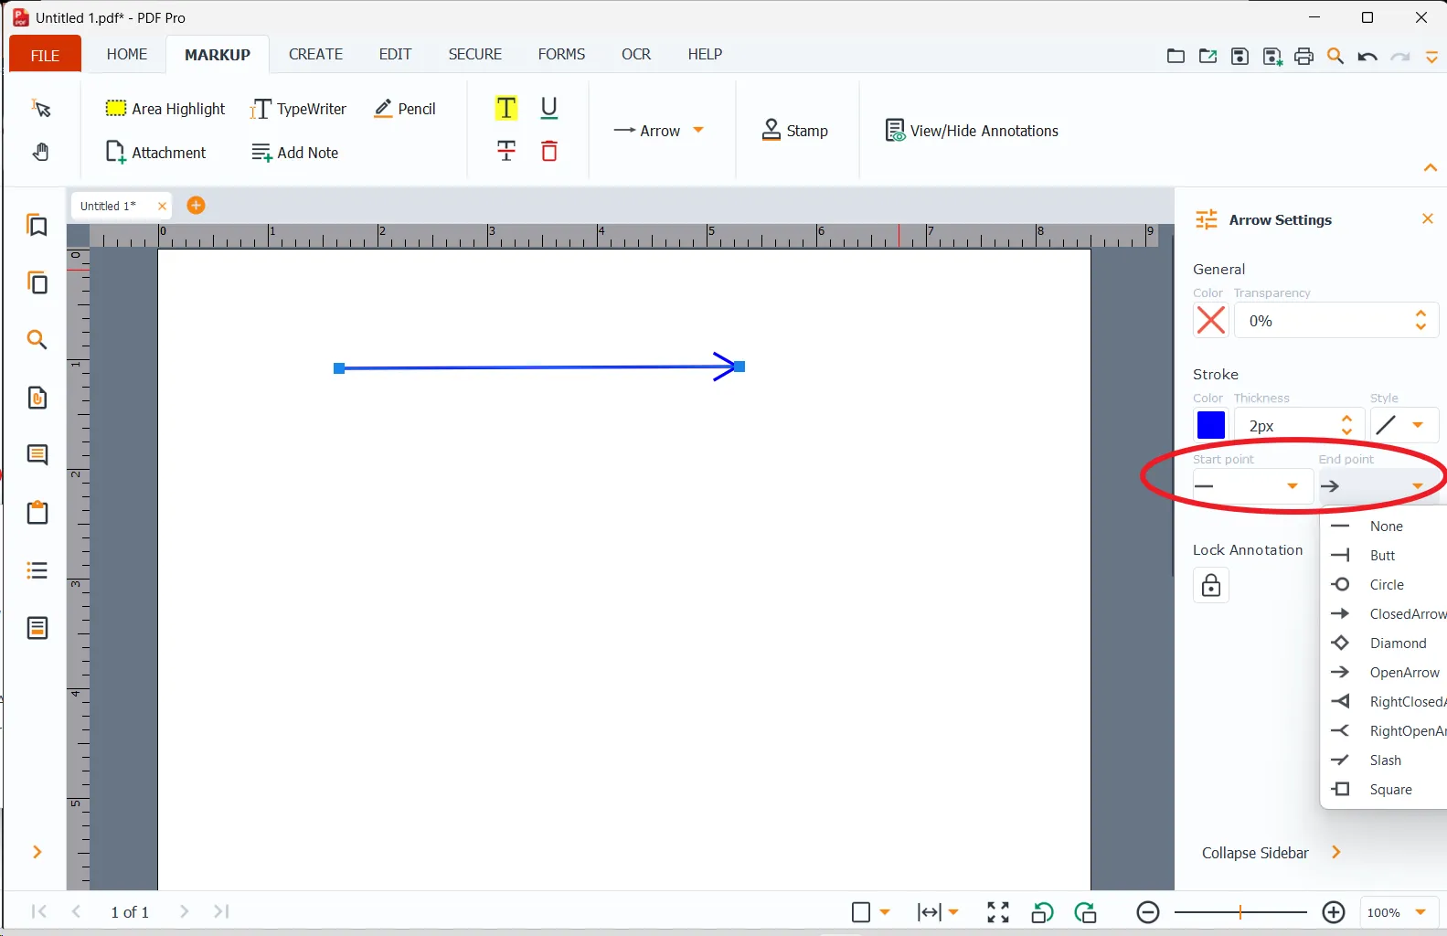Open the FILE menu
1447x936 pixels.
click(45, 55)
